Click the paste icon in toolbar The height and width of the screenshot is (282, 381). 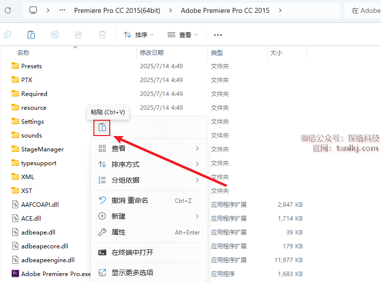pyautogui.click(x=31, y=35)
